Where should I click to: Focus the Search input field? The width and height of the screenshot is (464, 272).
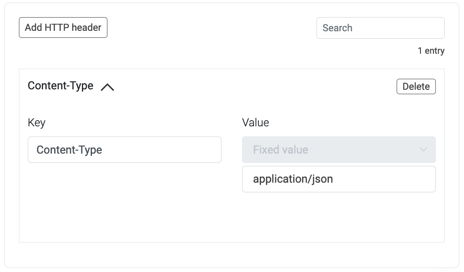point(380,28)
